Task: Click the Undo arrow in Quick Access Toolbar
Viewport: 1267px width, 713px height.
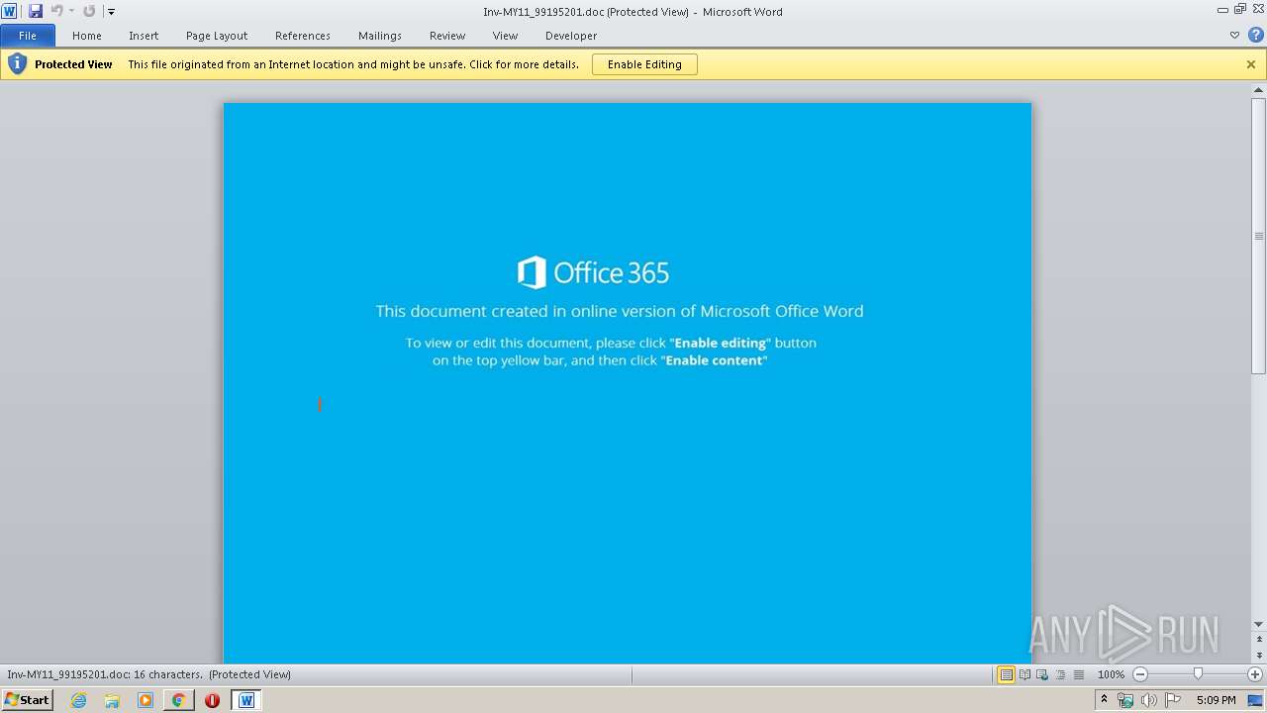Action: pyautogui.click(x=56, y=11)
